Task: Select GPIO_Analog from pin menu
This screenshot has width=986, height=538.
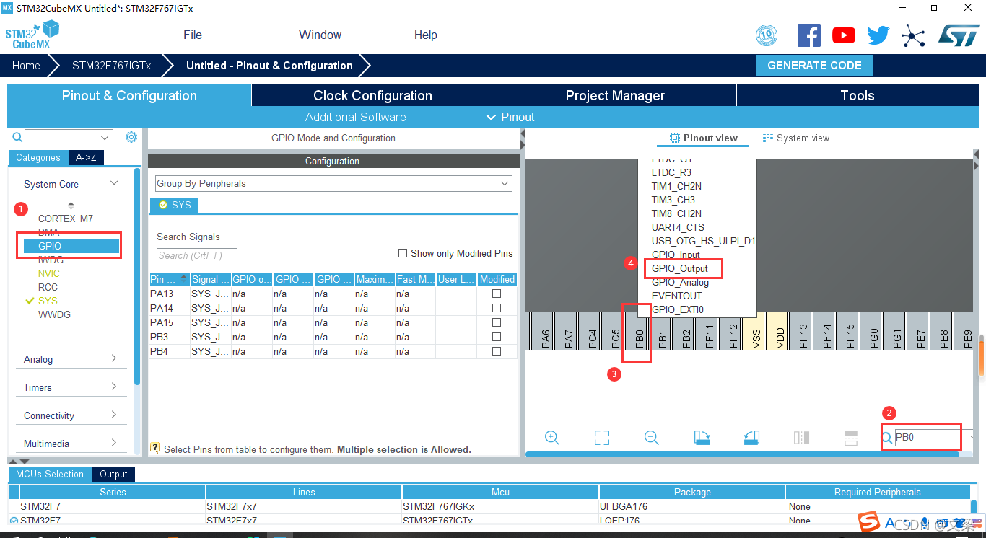Action: click(x=680, y=282)
